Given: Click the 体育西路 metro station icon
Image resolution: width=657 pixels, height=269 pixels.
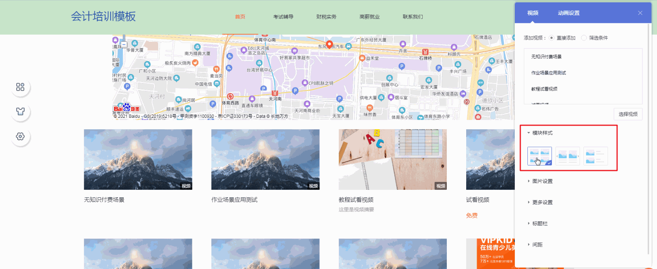Looking at the screenshot, I should 230,96.
